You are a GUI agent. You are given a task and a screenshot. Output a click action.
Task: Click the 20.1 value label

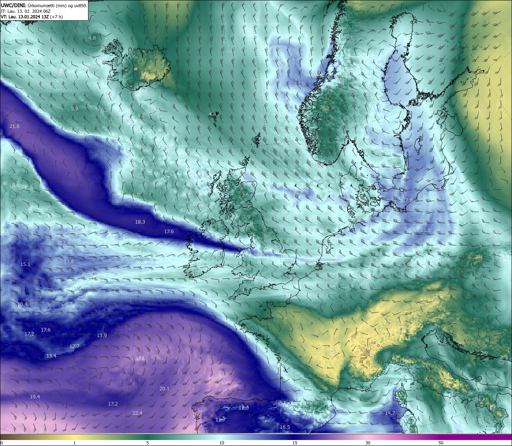(164, 389)
